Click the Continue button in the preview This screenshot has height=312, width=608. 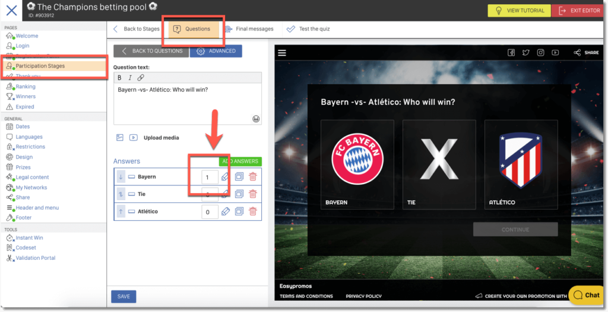click(515, 229)
